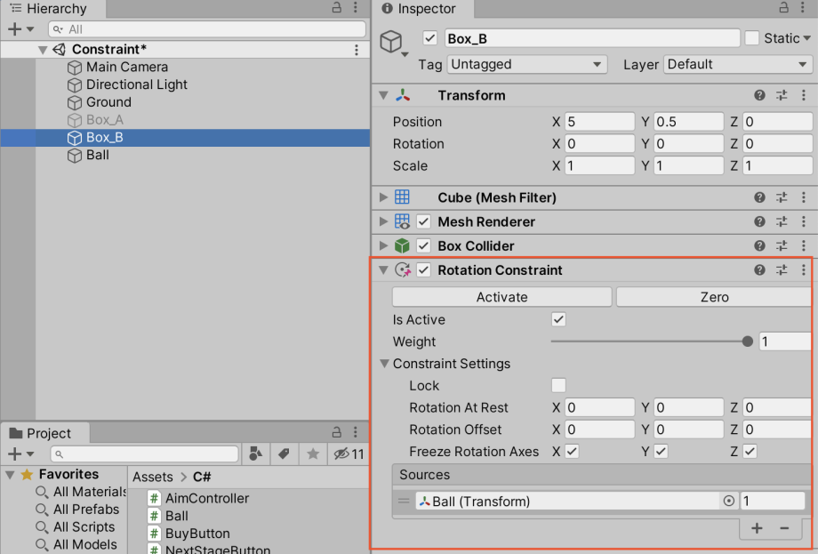Click the Box Collider component icon
The image size is (818, 554).
point(403,245)
